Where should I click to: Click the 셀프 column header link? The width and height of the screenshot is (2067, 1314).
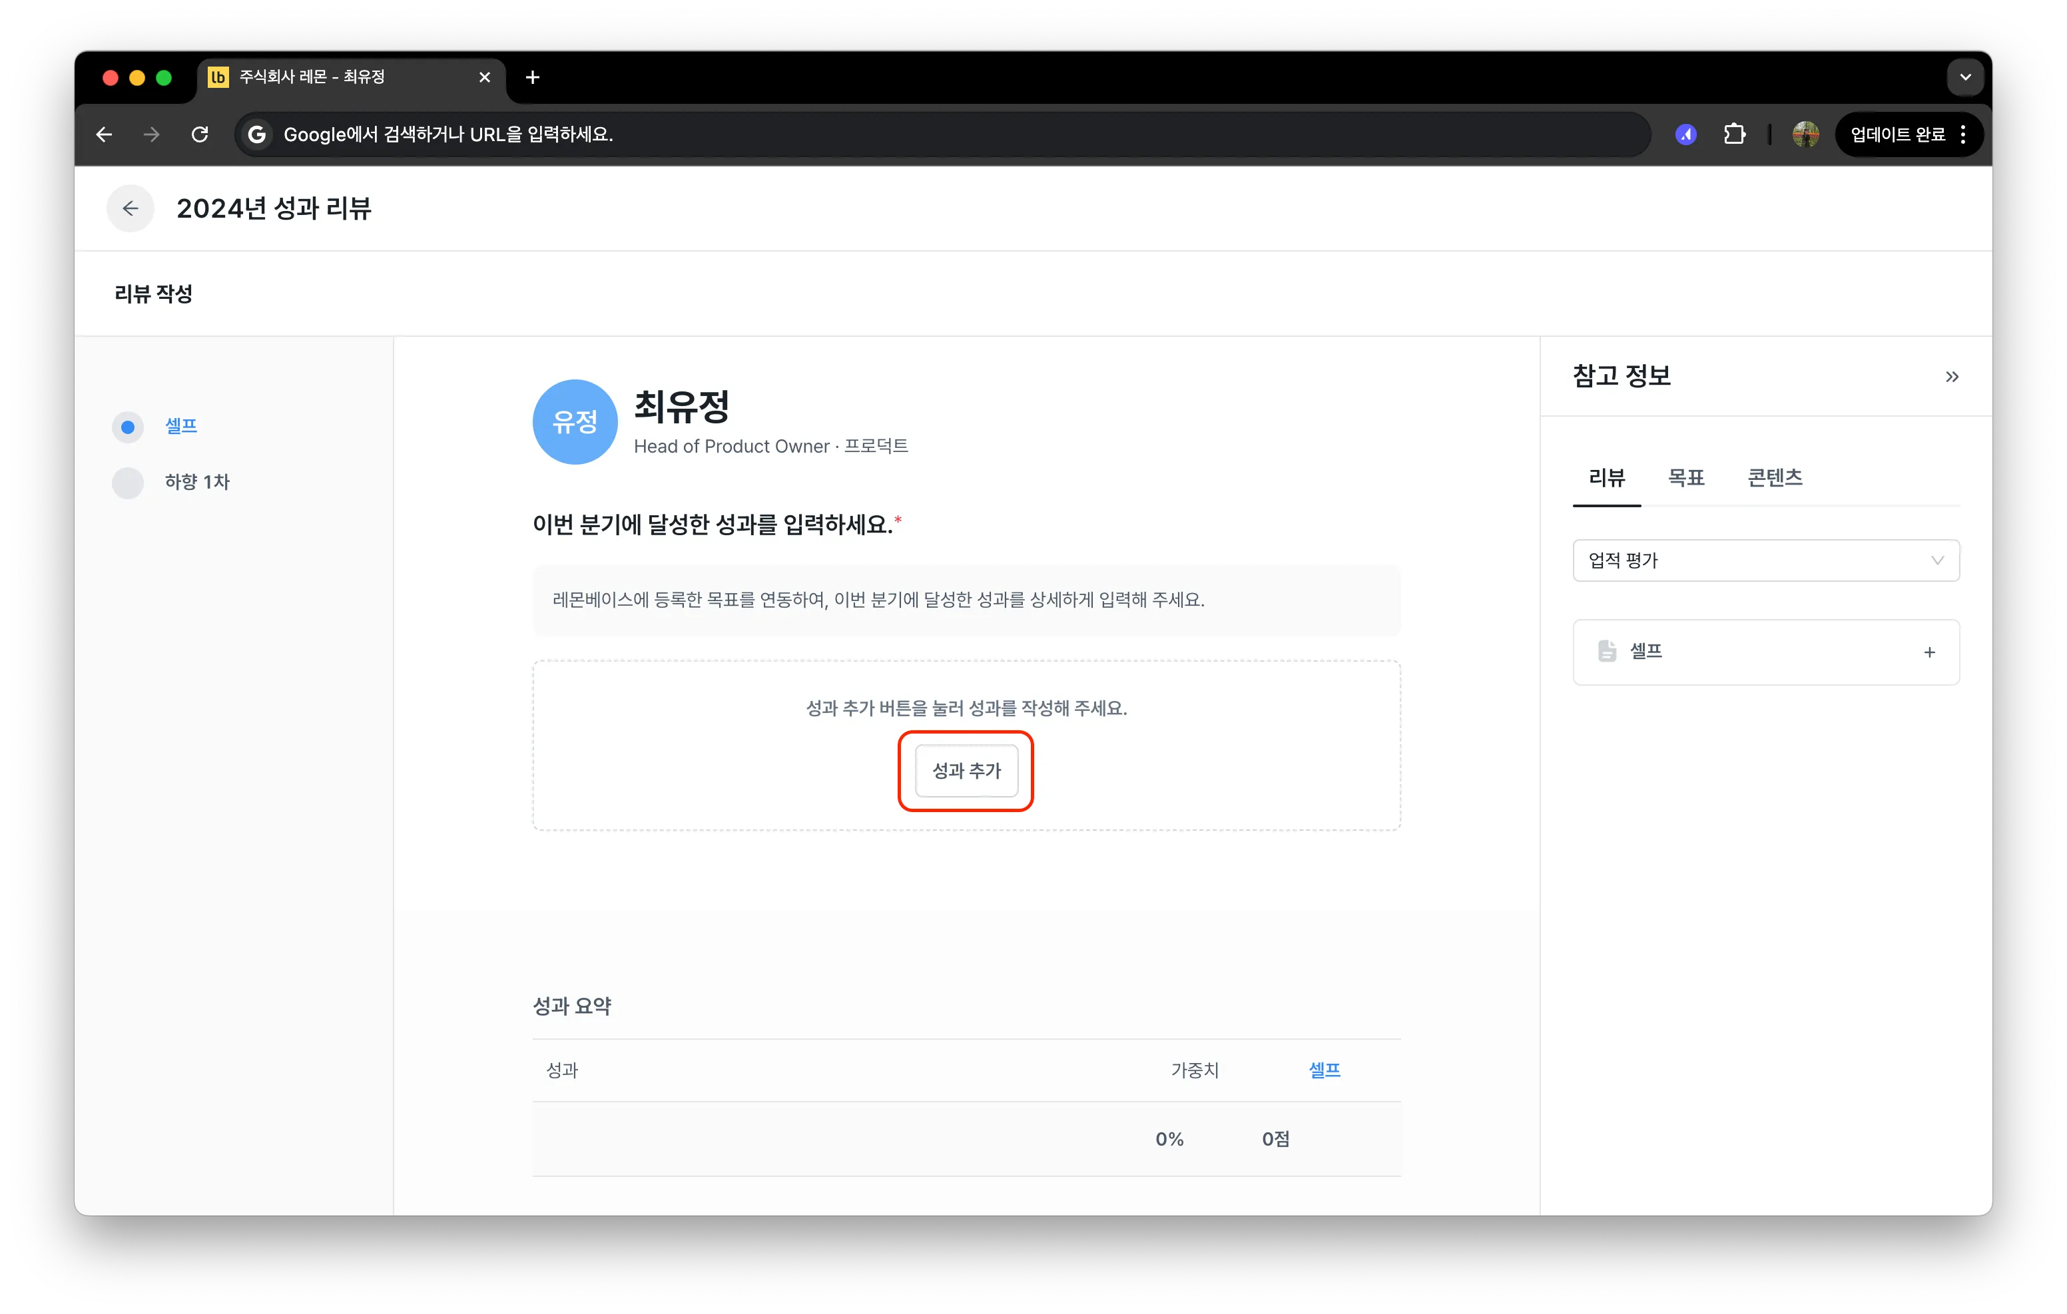[1324, 1070]
